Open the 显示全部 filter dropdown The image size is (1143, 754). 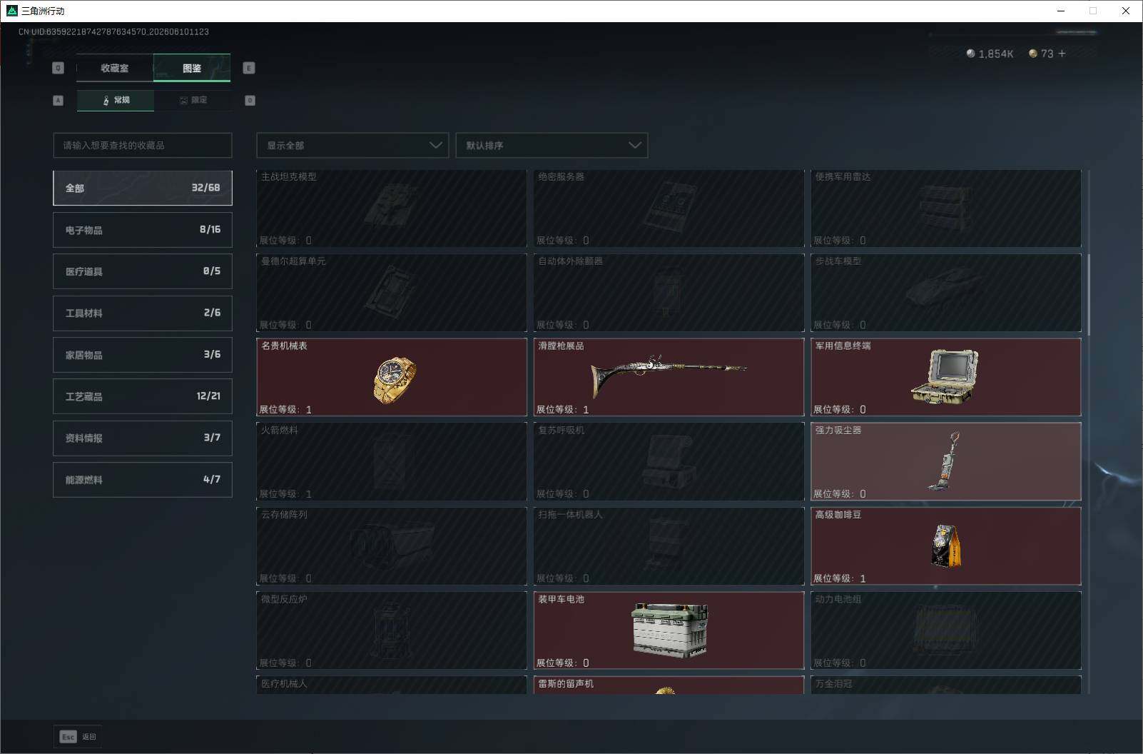(x=352, y=145)
